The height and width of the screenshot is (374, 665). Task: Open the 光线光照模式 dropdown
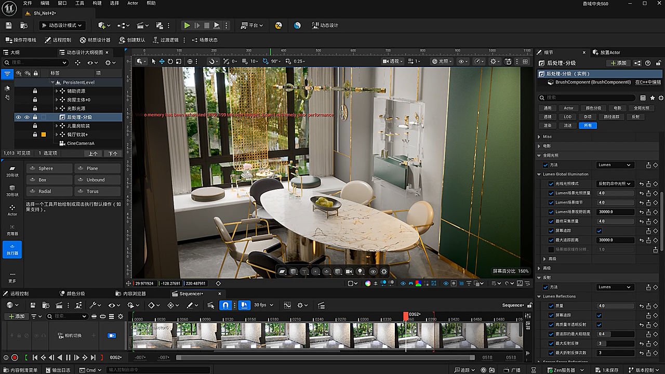[615, 184]
